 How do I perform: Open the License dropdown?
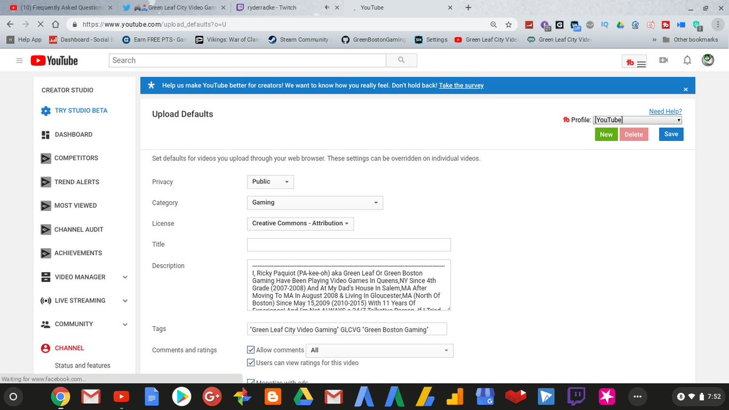click(x=300, y=224)
